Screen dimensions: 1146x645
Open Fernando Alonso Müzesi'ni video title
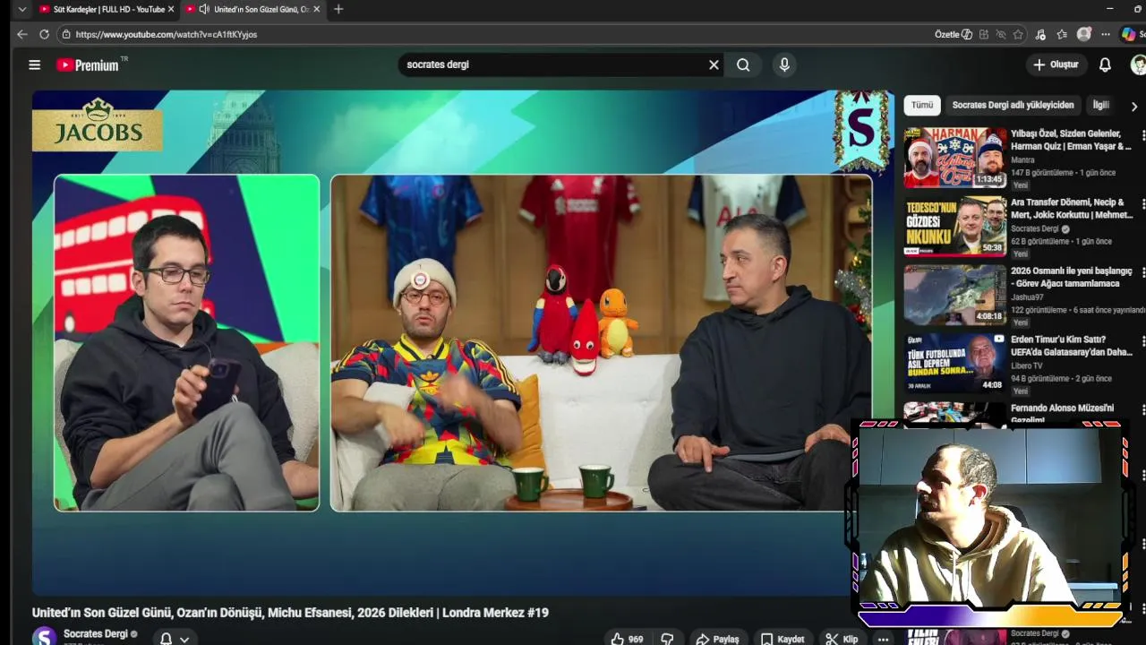pos(1063,413)
